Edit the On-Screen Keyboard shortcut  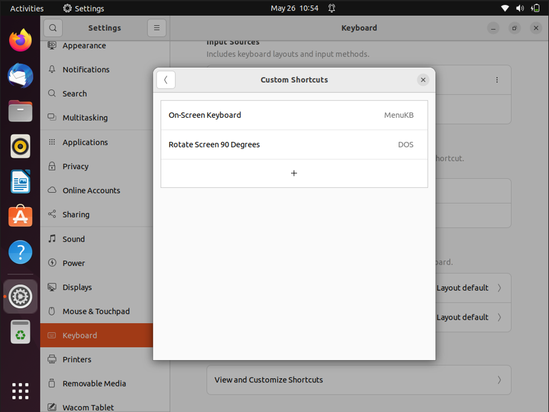(x=294, y=115)
